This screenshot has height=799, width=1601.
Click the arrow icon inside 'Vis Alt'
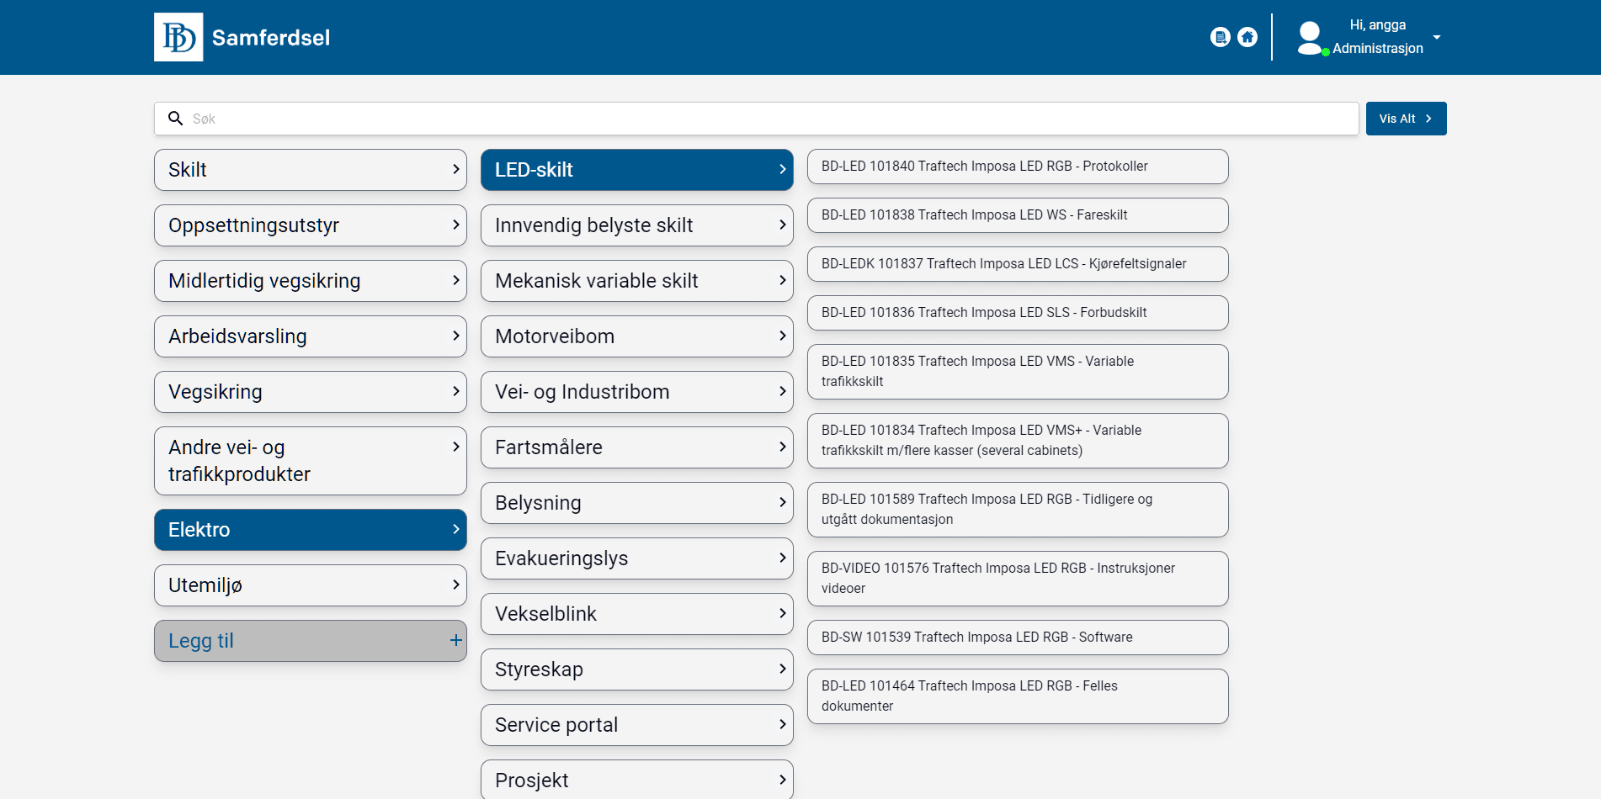(1428, 119)
